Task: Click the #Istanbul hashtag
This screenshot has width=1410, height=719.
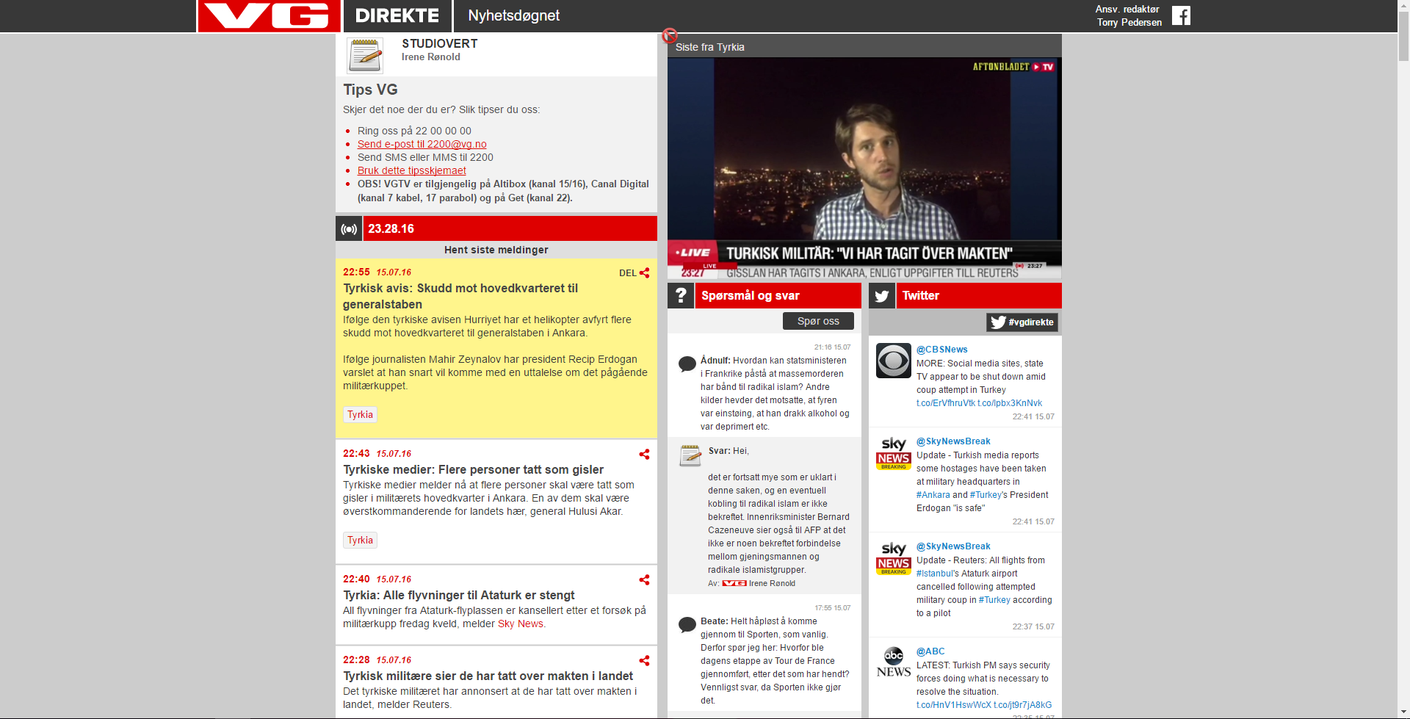Action: [935, 574]
